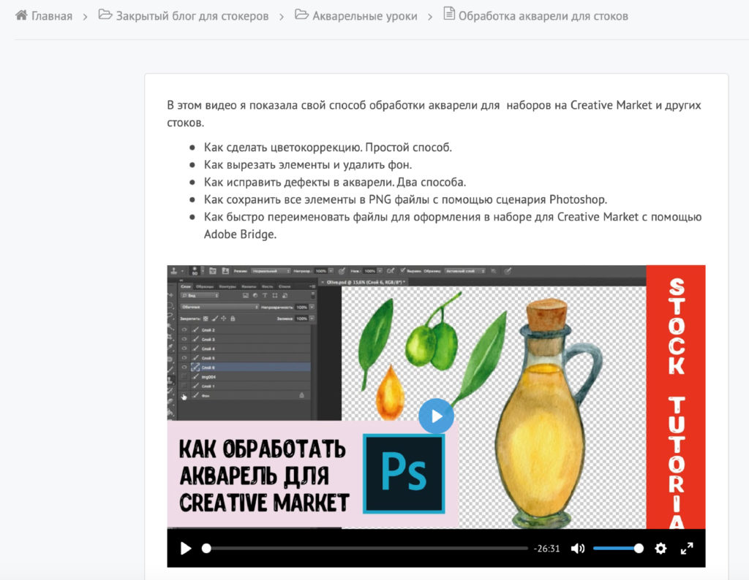Screen dimensions: 749x580
Task: Click the blue volume slider handle
Action: point(639,549)
